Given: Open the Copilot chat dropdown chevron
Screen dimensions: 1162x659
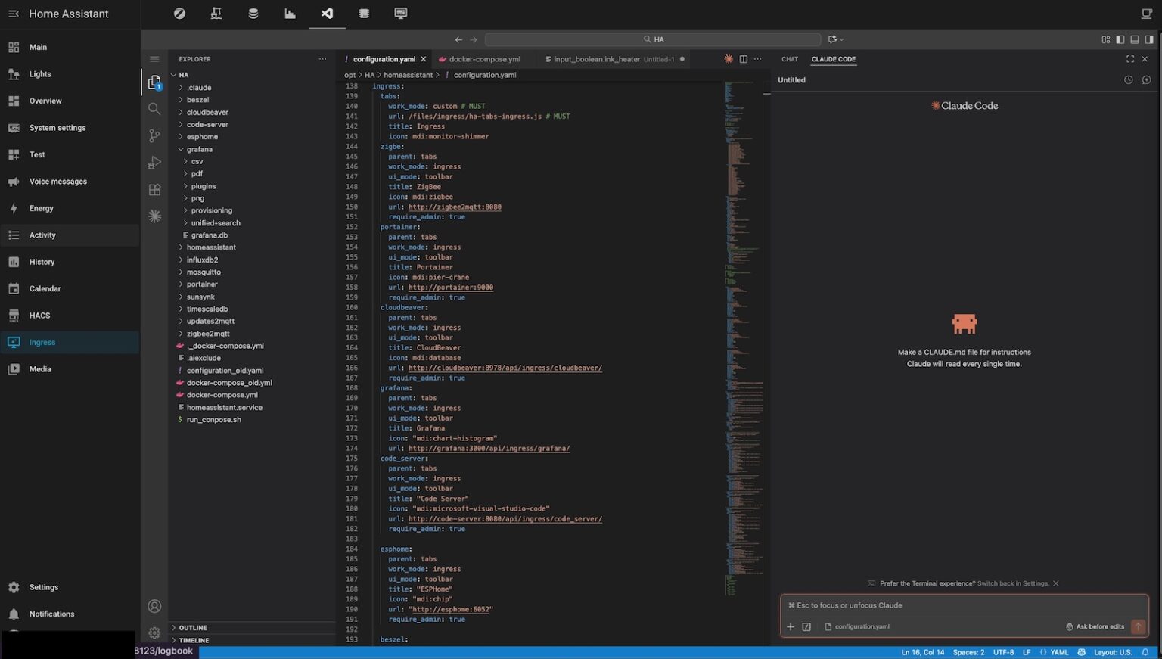Looking at the screenshot, I should tap(842, 39).
